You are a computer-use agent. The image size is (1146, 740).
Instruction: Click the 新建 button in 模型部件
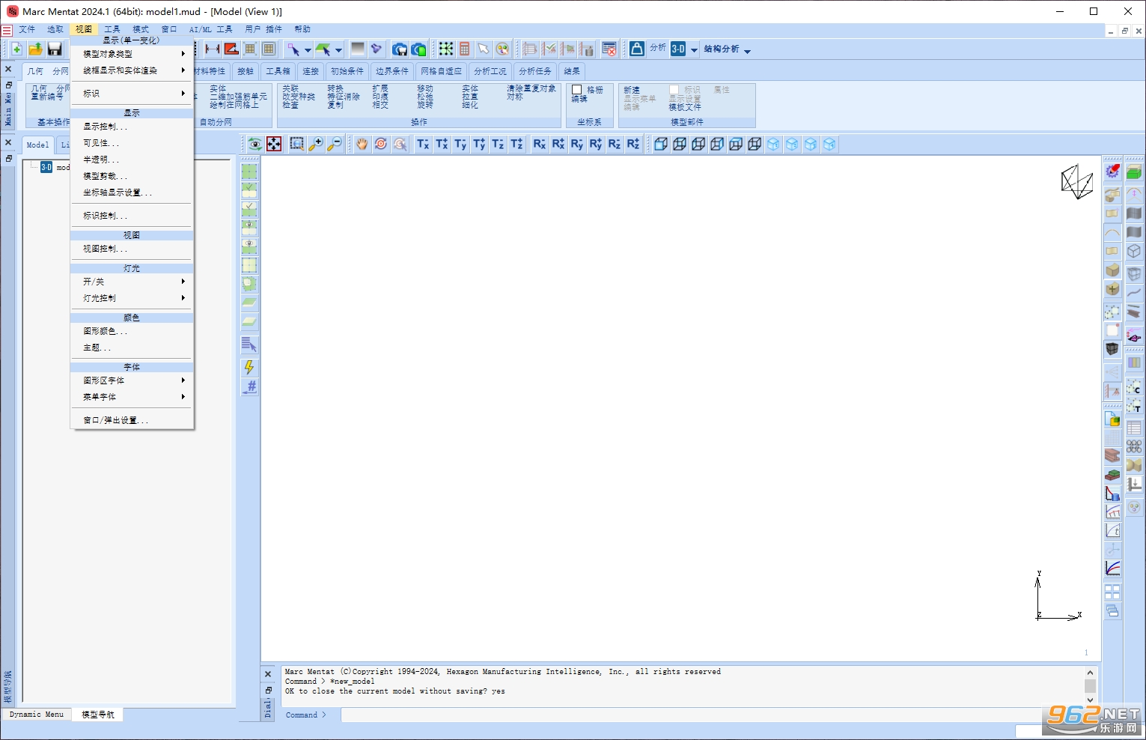click(x=632, y=90)
